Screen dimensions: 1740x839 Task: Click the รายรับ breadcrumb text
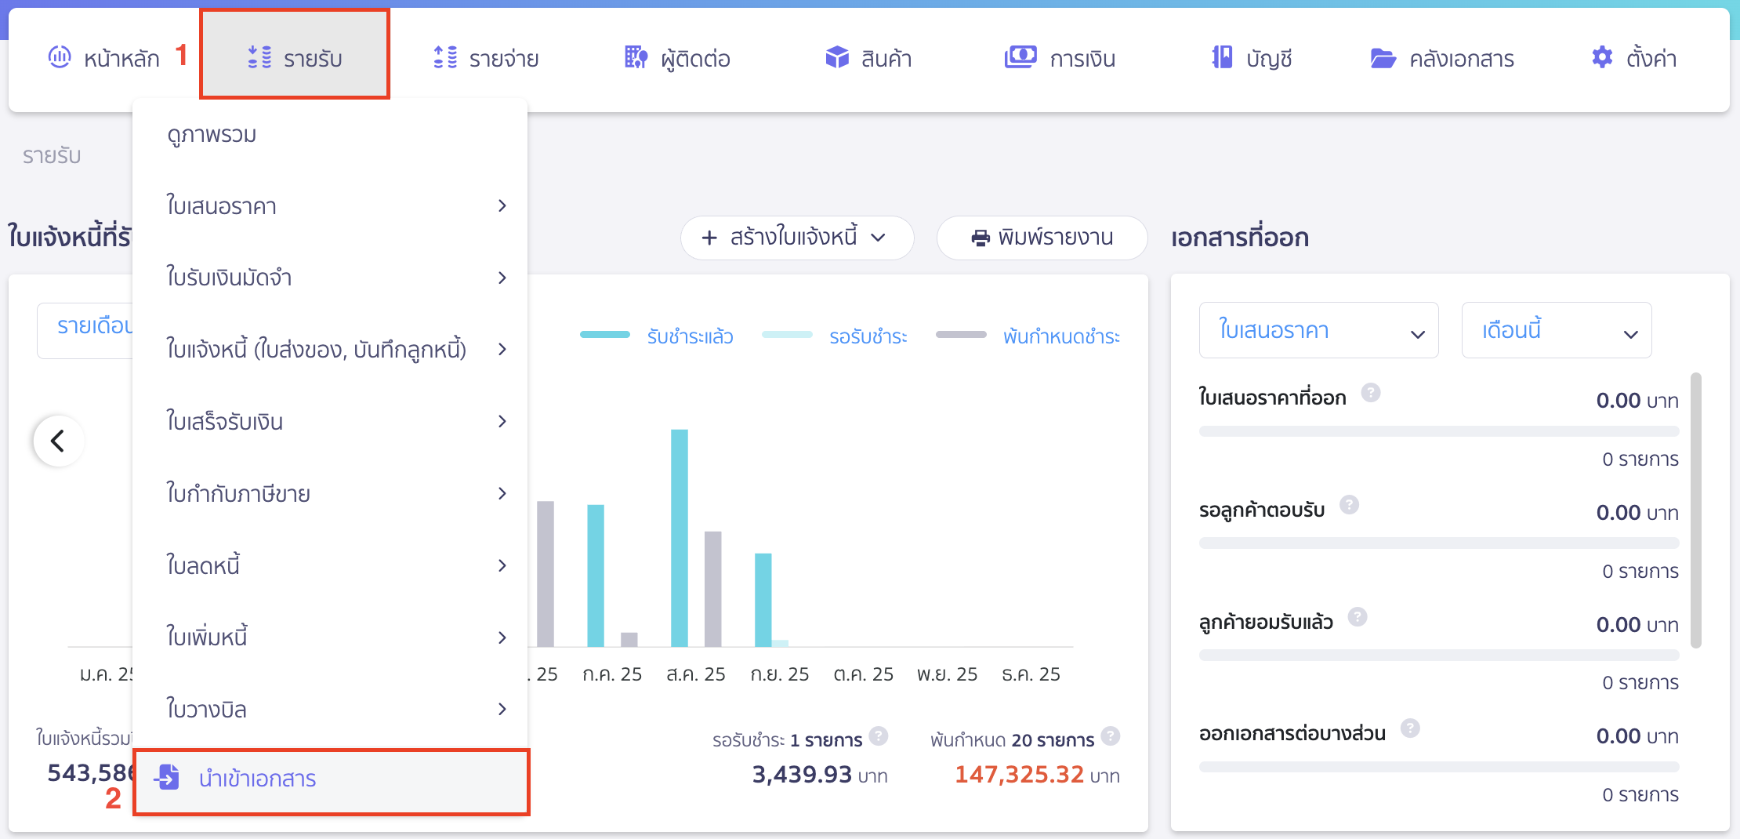point(52,155)
